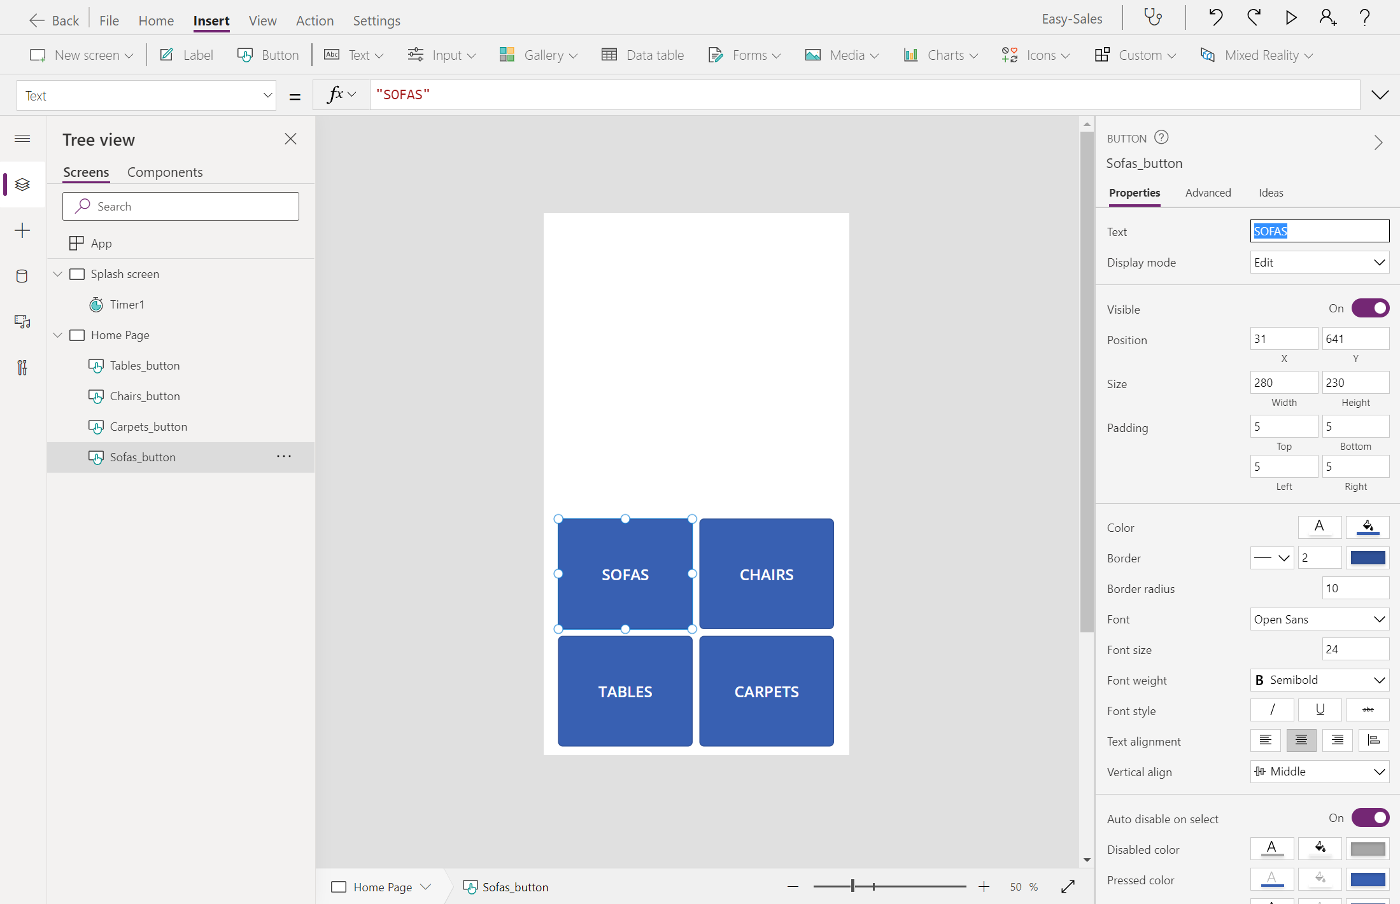The image size is (1400, 904).
Task: Open the hamburger menu in left rail
Action: (22, 138)
